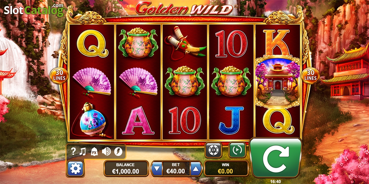
Task: Toggle the FX sound effects bell
Action: pos(94,151)
